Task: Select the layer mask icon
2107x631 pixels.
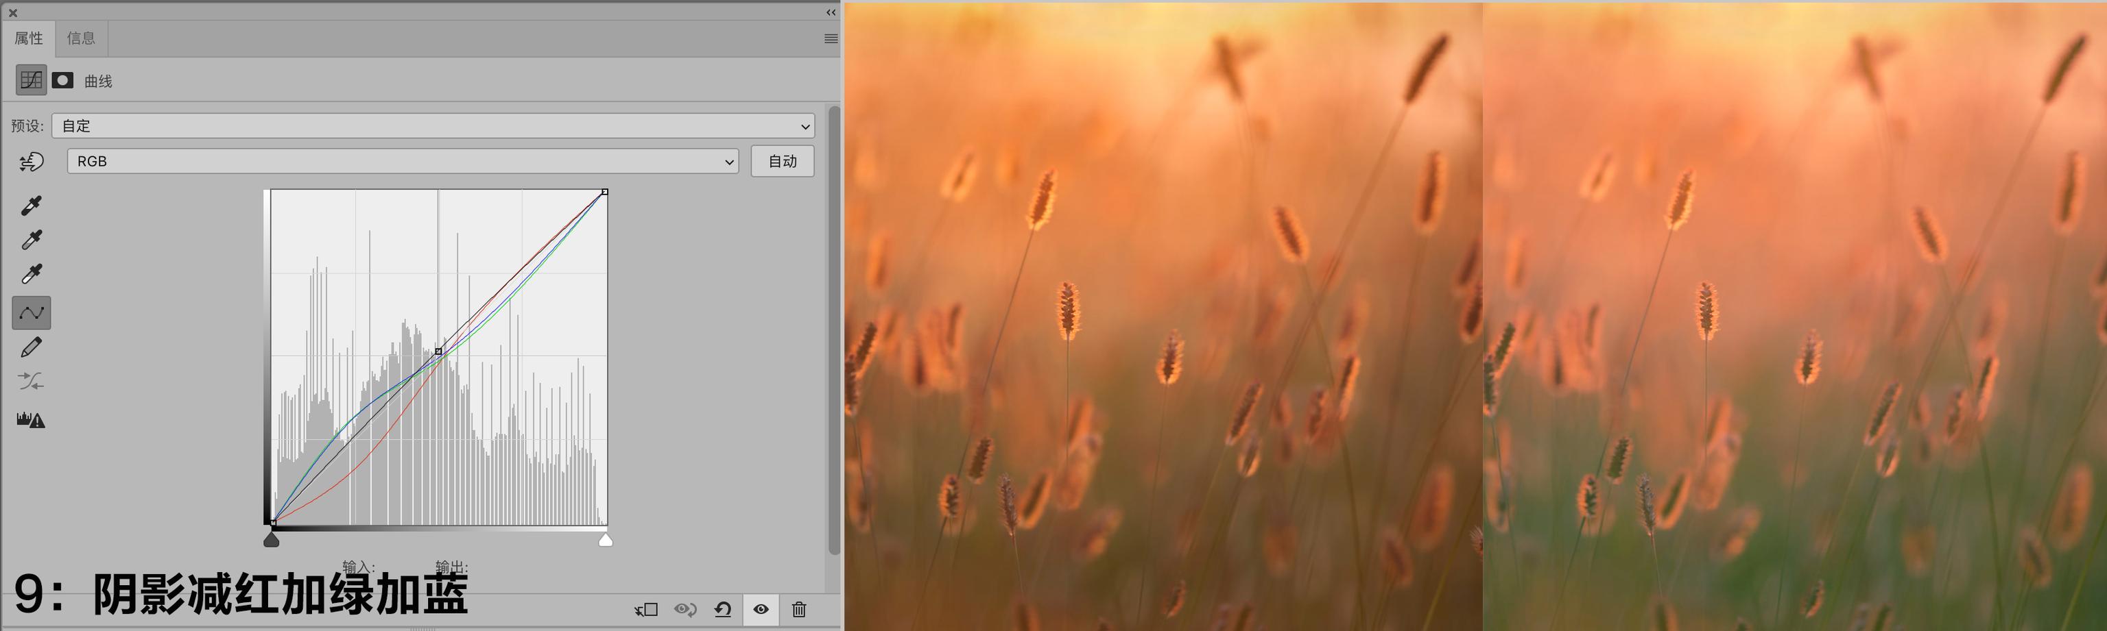Action: click(63, 80)
